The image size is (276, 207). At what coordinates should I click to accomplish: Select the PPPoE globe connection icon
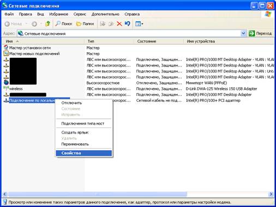[x=6, y=82]
